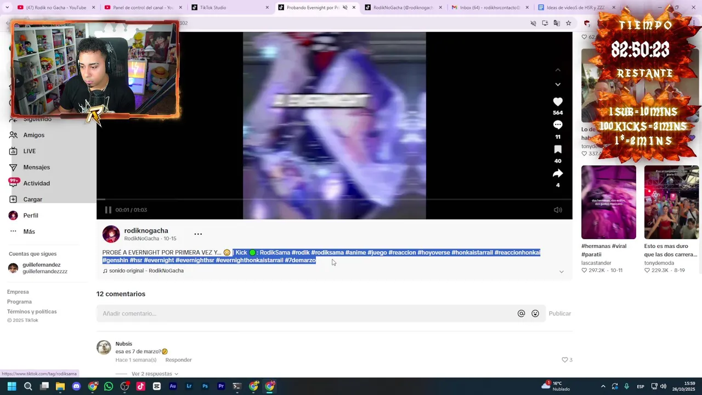Open Perfil in the TikTok sidebar
The width and height of the screenshot is (702, 395).
[x=31, y=216]
